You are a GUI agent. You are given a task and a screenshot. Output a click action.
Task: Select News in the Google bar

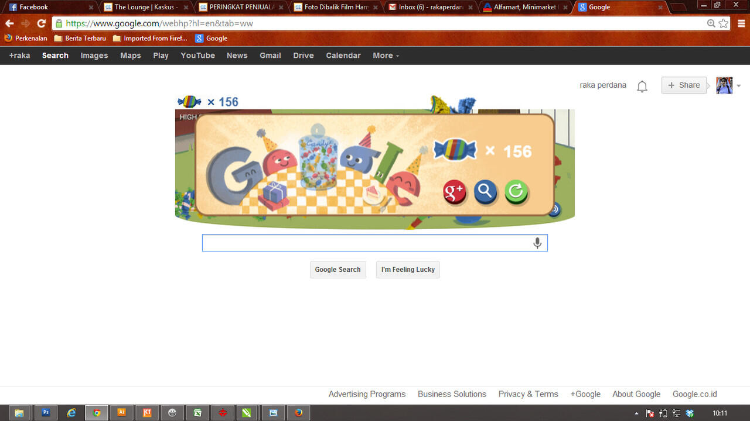(x=237, y=56)
